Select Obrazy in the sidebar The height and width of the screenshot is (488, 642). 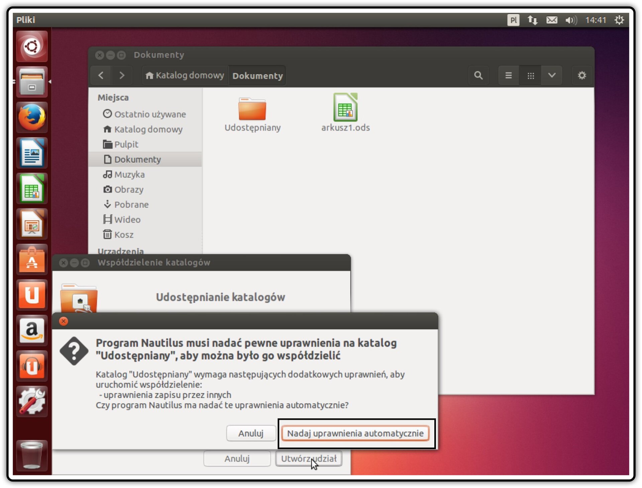[145, 190]
